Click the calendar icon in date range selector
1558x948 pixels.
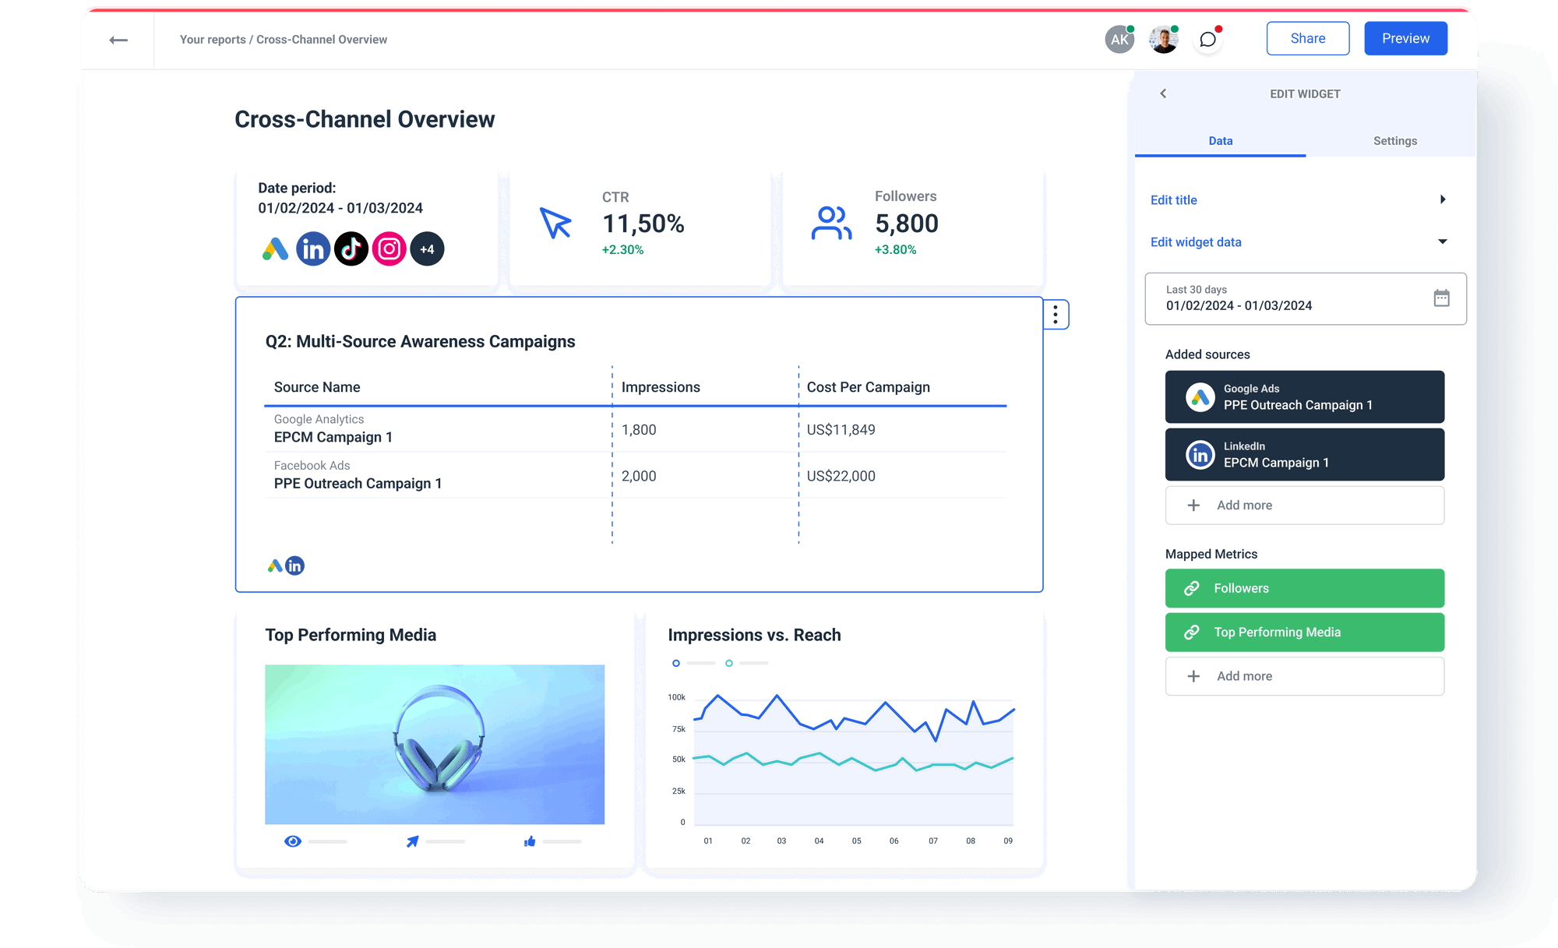point(1443,298)
